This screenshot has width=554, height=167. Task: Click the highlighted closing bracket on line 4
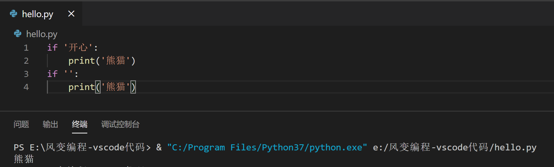[x=133, y=87]
